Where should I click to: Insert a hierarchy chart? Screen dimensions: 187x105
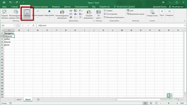coord(76,11)
